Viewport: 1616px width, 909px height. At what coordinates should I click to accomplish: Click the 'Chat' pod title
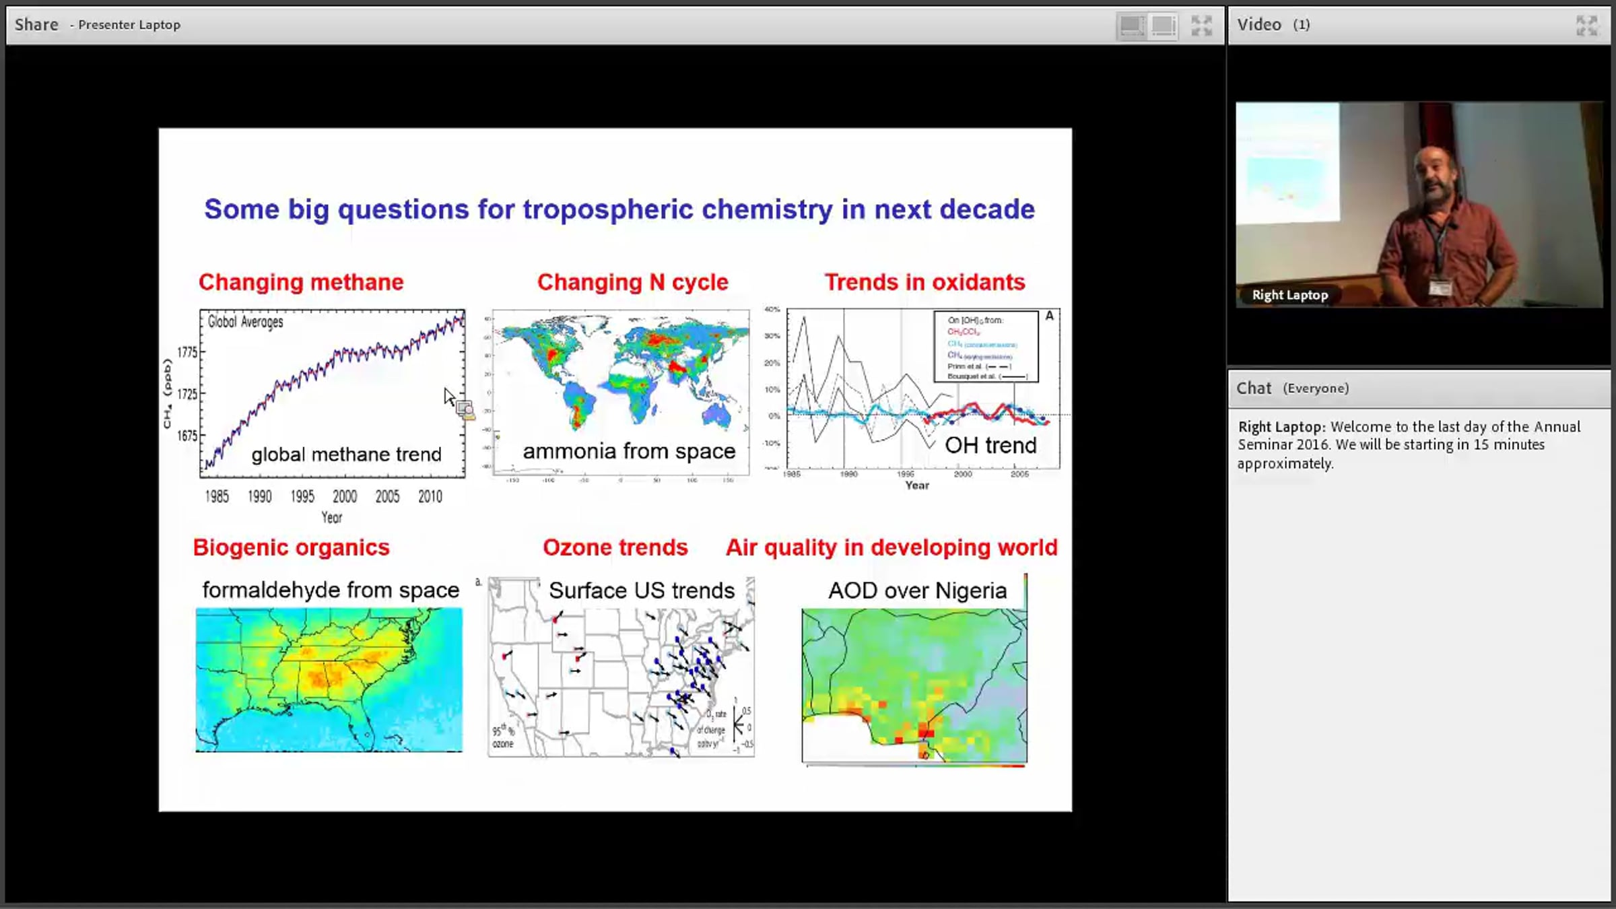(x=1254, y=389)
